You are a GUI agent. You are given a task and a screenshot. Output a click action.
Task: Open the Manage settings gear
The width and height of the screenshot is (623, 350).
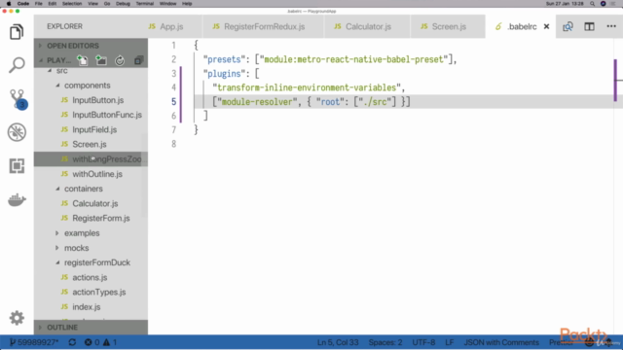pos(17,318)
